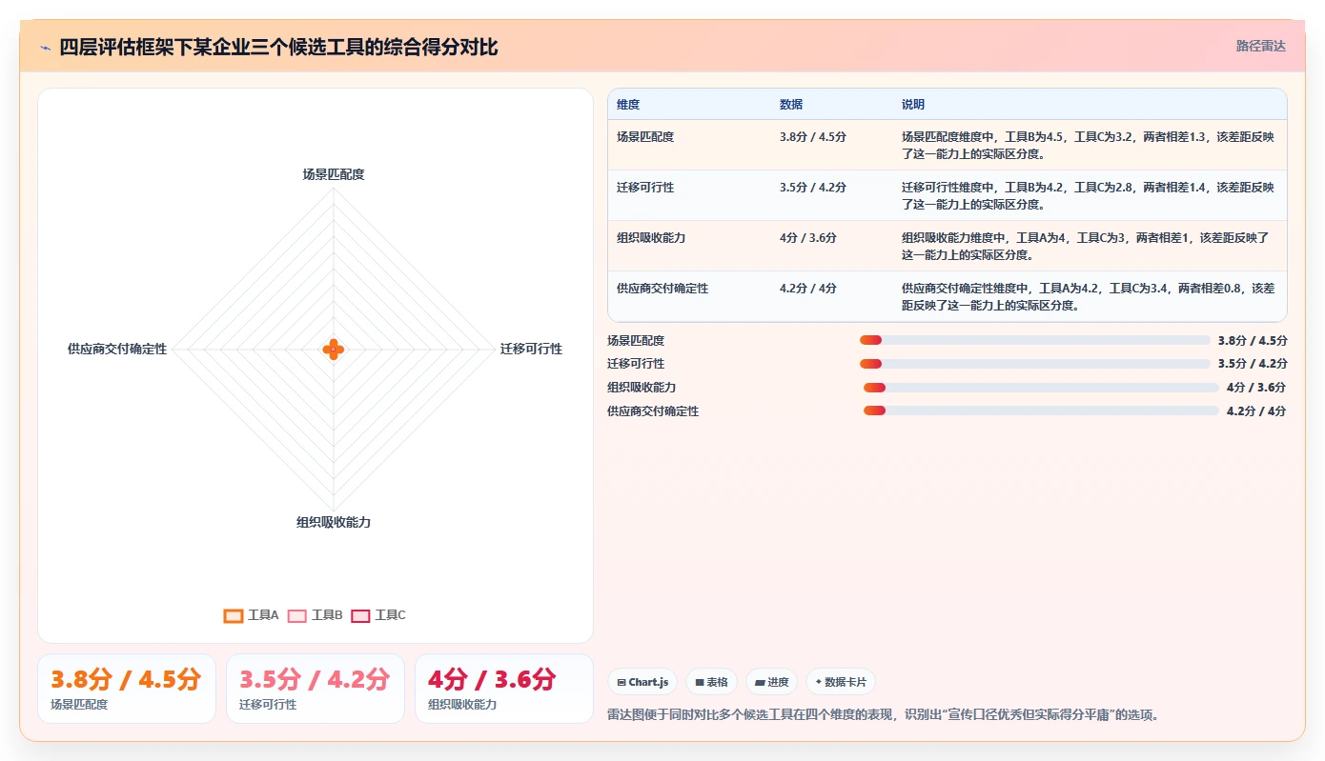The height and width of the screenshot is (761, 1325).
Task: Click 场景匹配度 label beside progress bar
Action: 636,341
